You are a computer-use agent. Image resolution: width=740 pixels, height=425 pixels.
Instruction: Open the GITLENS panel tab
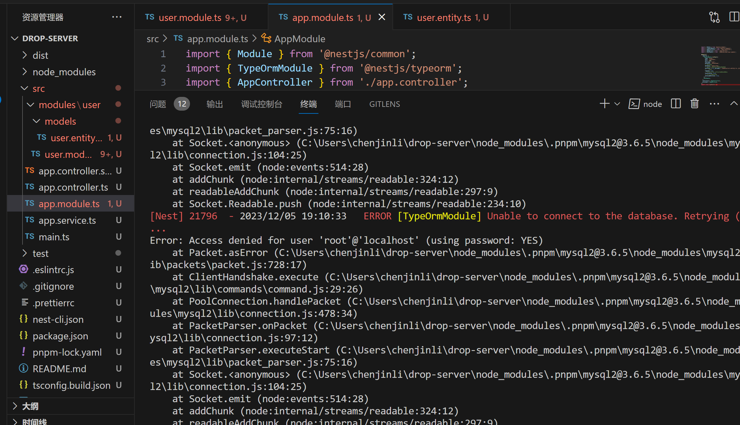384,104
